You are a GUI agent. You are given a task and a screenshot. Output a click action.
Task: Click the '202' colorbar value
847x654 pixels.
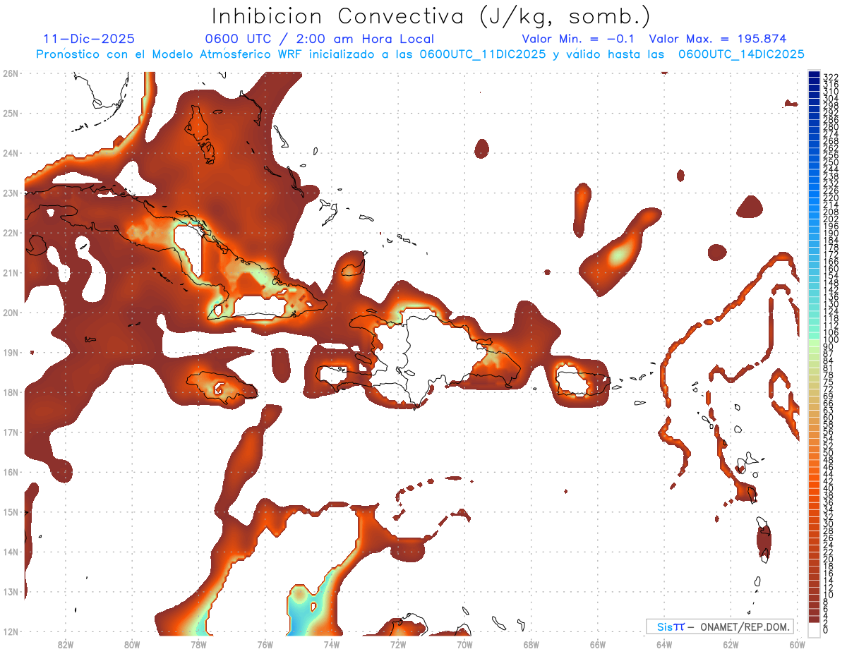830,219
